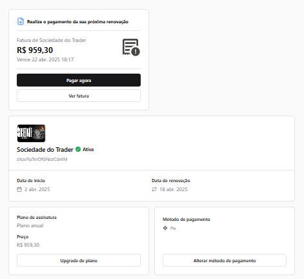Click the Vence 22 abr. 2025 due date
The width and height of the screenshot is (304, 279).
coord(45,59)
